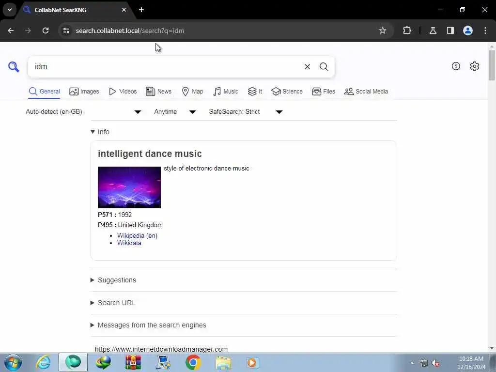Viewport: 496px width, 372px height.
Task: Click the scrollbar down arrow
Action: point(492,348)
